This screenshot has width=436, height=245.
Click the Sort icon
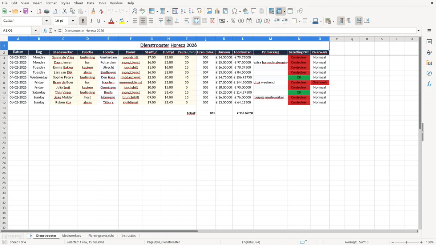pos(175,11)
